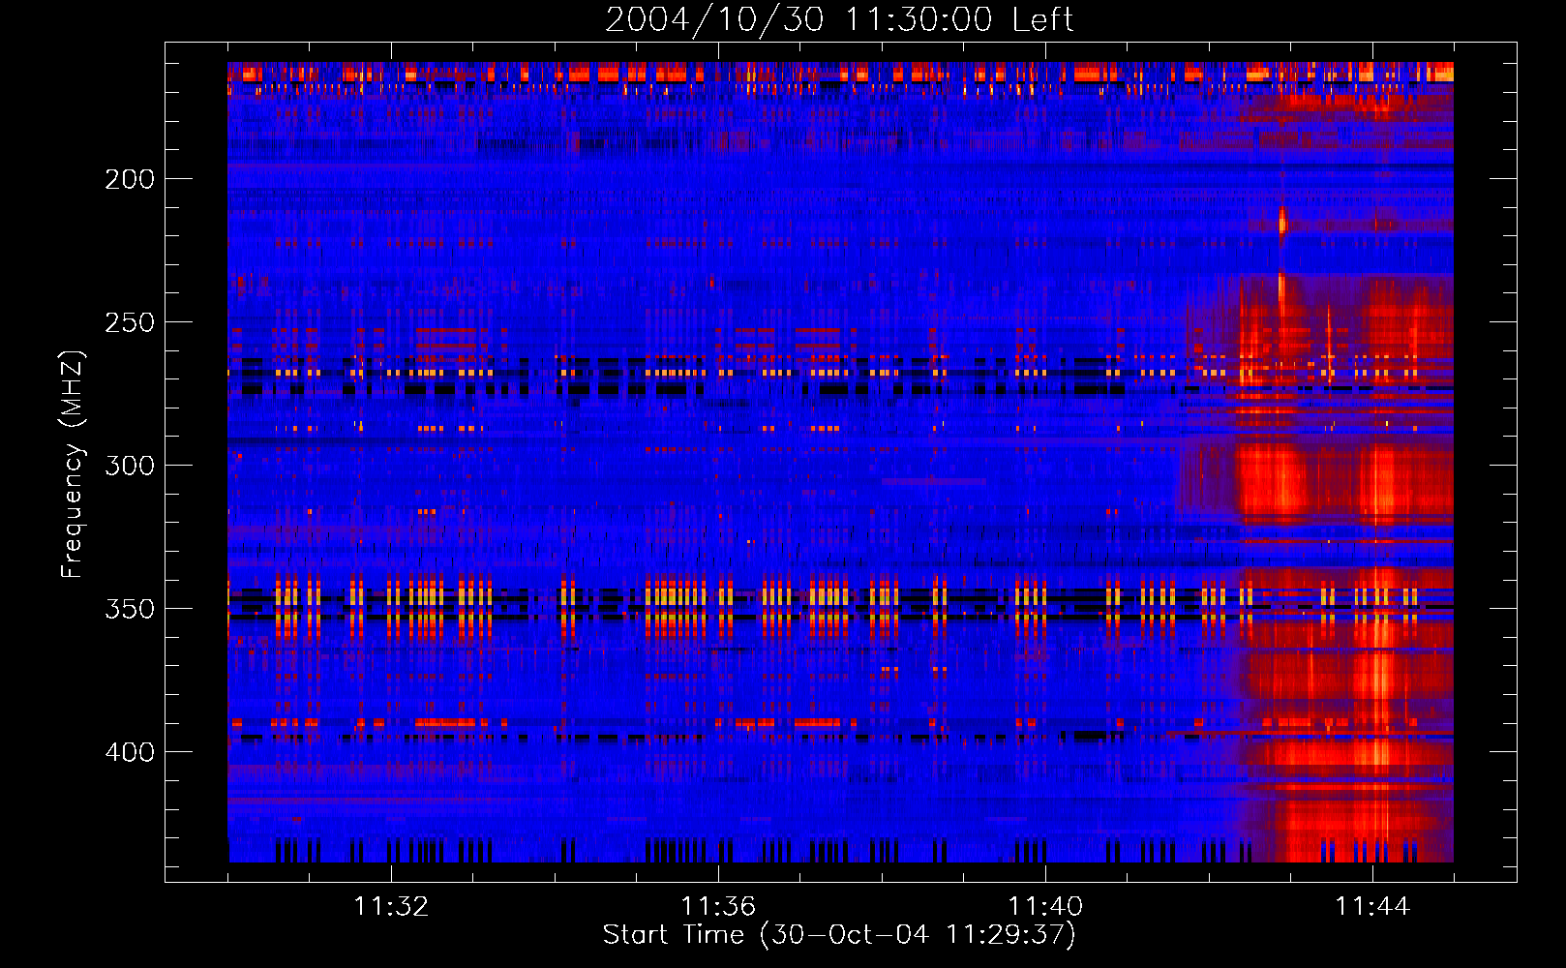Click the 200 frequency tick label
This screenshot has width=1566, height=968.
pos(130,179)
